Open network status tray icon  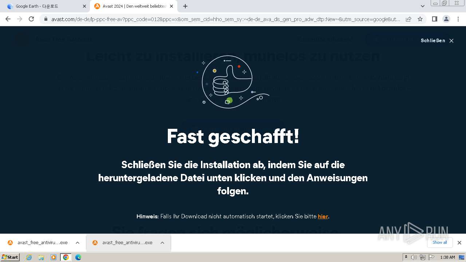tap(423, 257)
